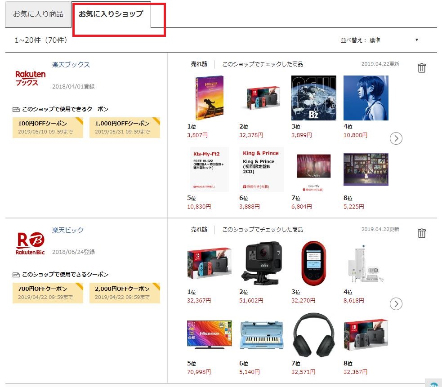Click the coupon icon in 楽天ブックス section
Viewport: 442px width, 387px height.
pyautogui.click(x=16, y=109)
